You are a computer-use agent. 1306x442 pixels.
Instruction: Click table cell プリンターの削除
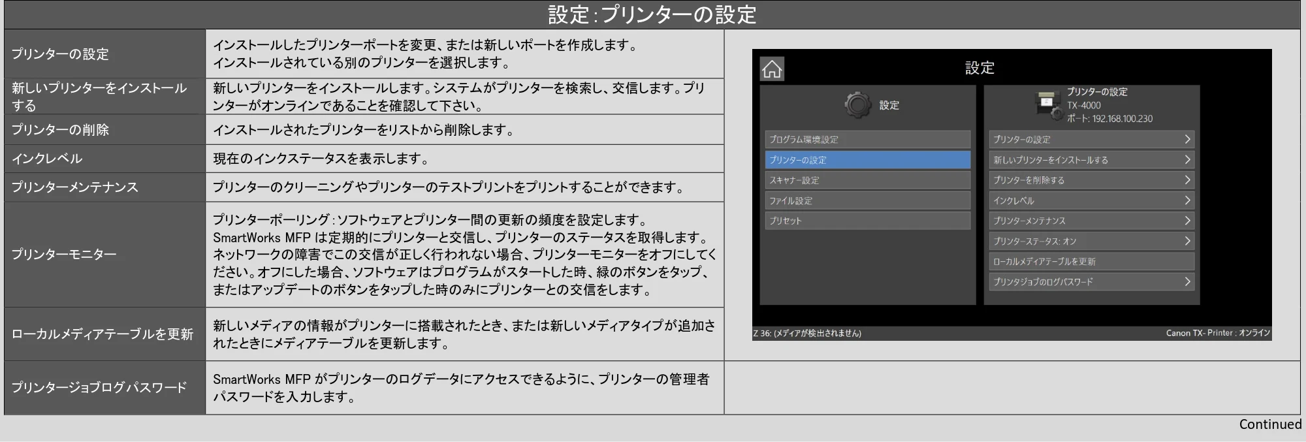pos(104,129)
